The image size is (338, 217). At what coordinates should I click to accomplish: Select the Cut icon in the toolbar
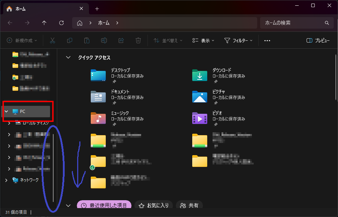click(53, 40)
